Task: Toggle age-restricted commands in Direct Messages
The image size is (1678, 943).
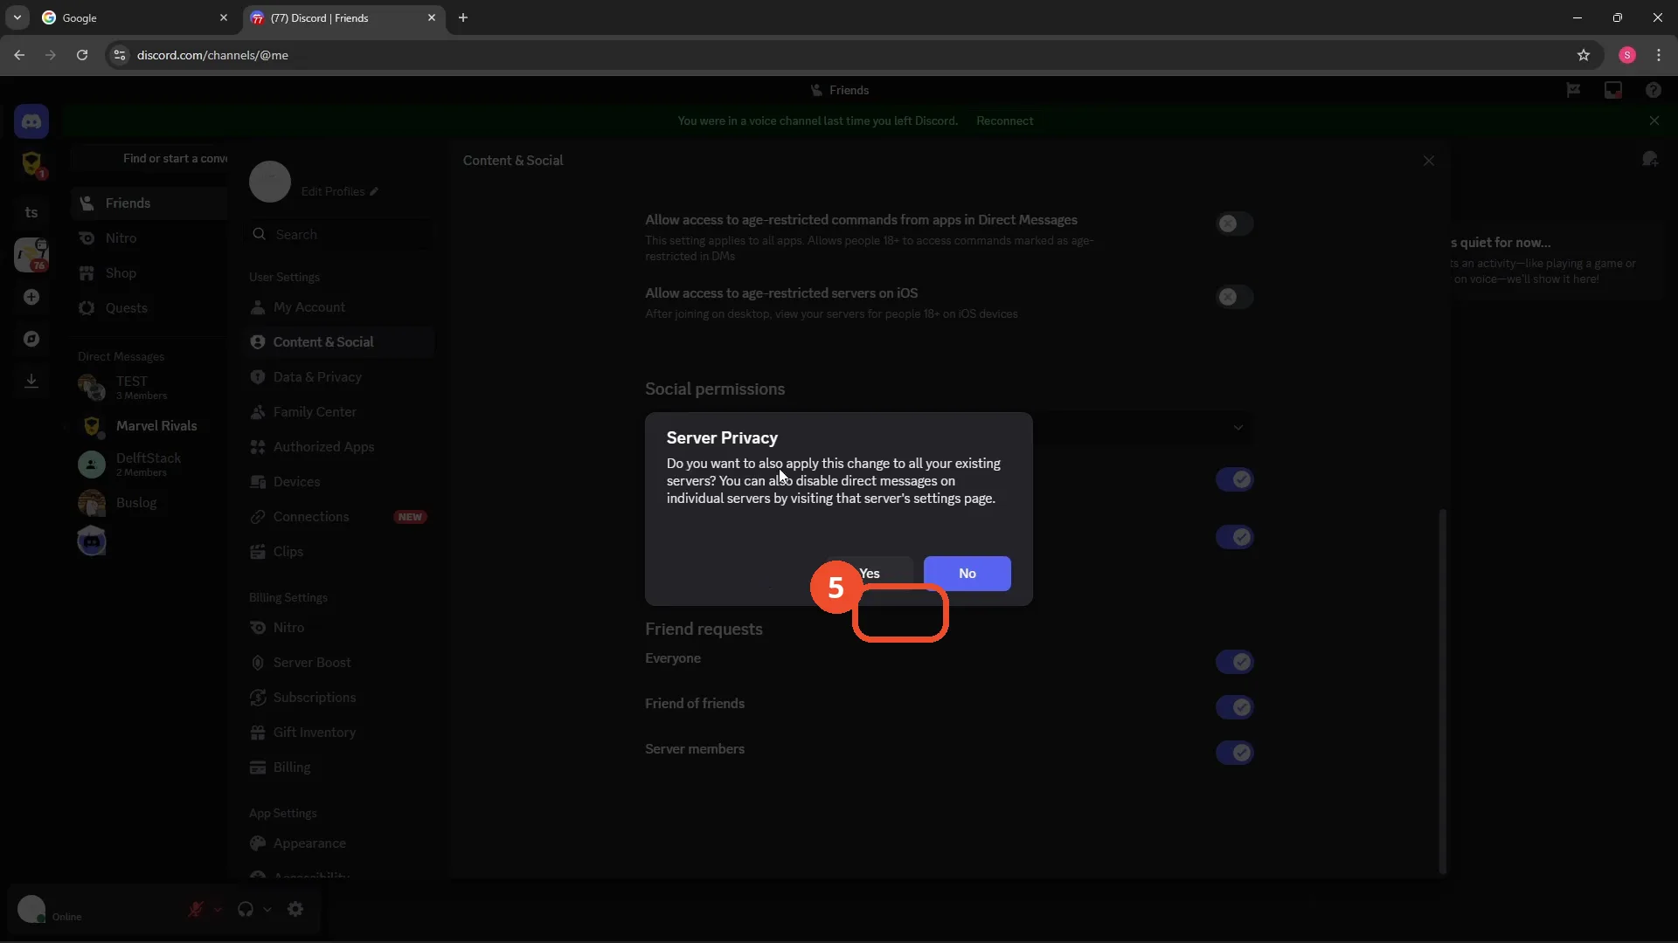Action: 1234,224
